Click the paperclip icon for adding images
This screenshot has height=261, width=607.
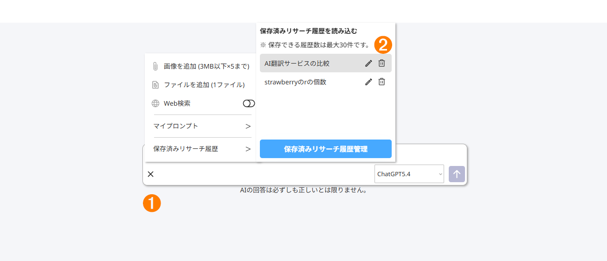point(155,66)
